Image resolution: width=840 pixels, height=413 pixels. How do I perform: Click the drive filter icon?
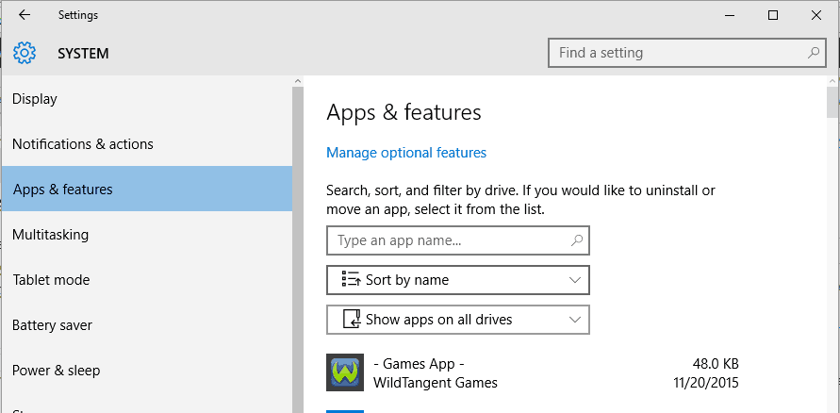tap(352, 320)
